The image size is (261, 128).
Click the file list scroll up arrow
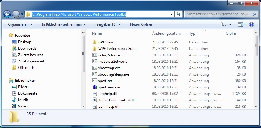point(256,32)
